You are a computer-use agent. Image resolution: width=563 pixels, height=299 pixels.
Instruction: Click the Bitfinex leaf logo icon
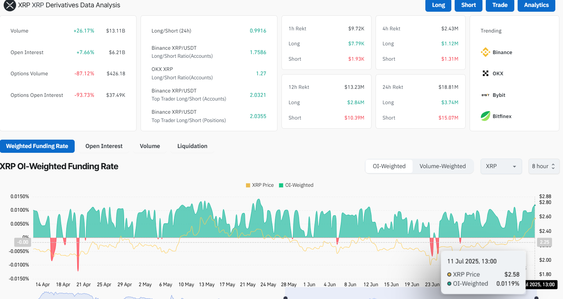click(485, 116)
